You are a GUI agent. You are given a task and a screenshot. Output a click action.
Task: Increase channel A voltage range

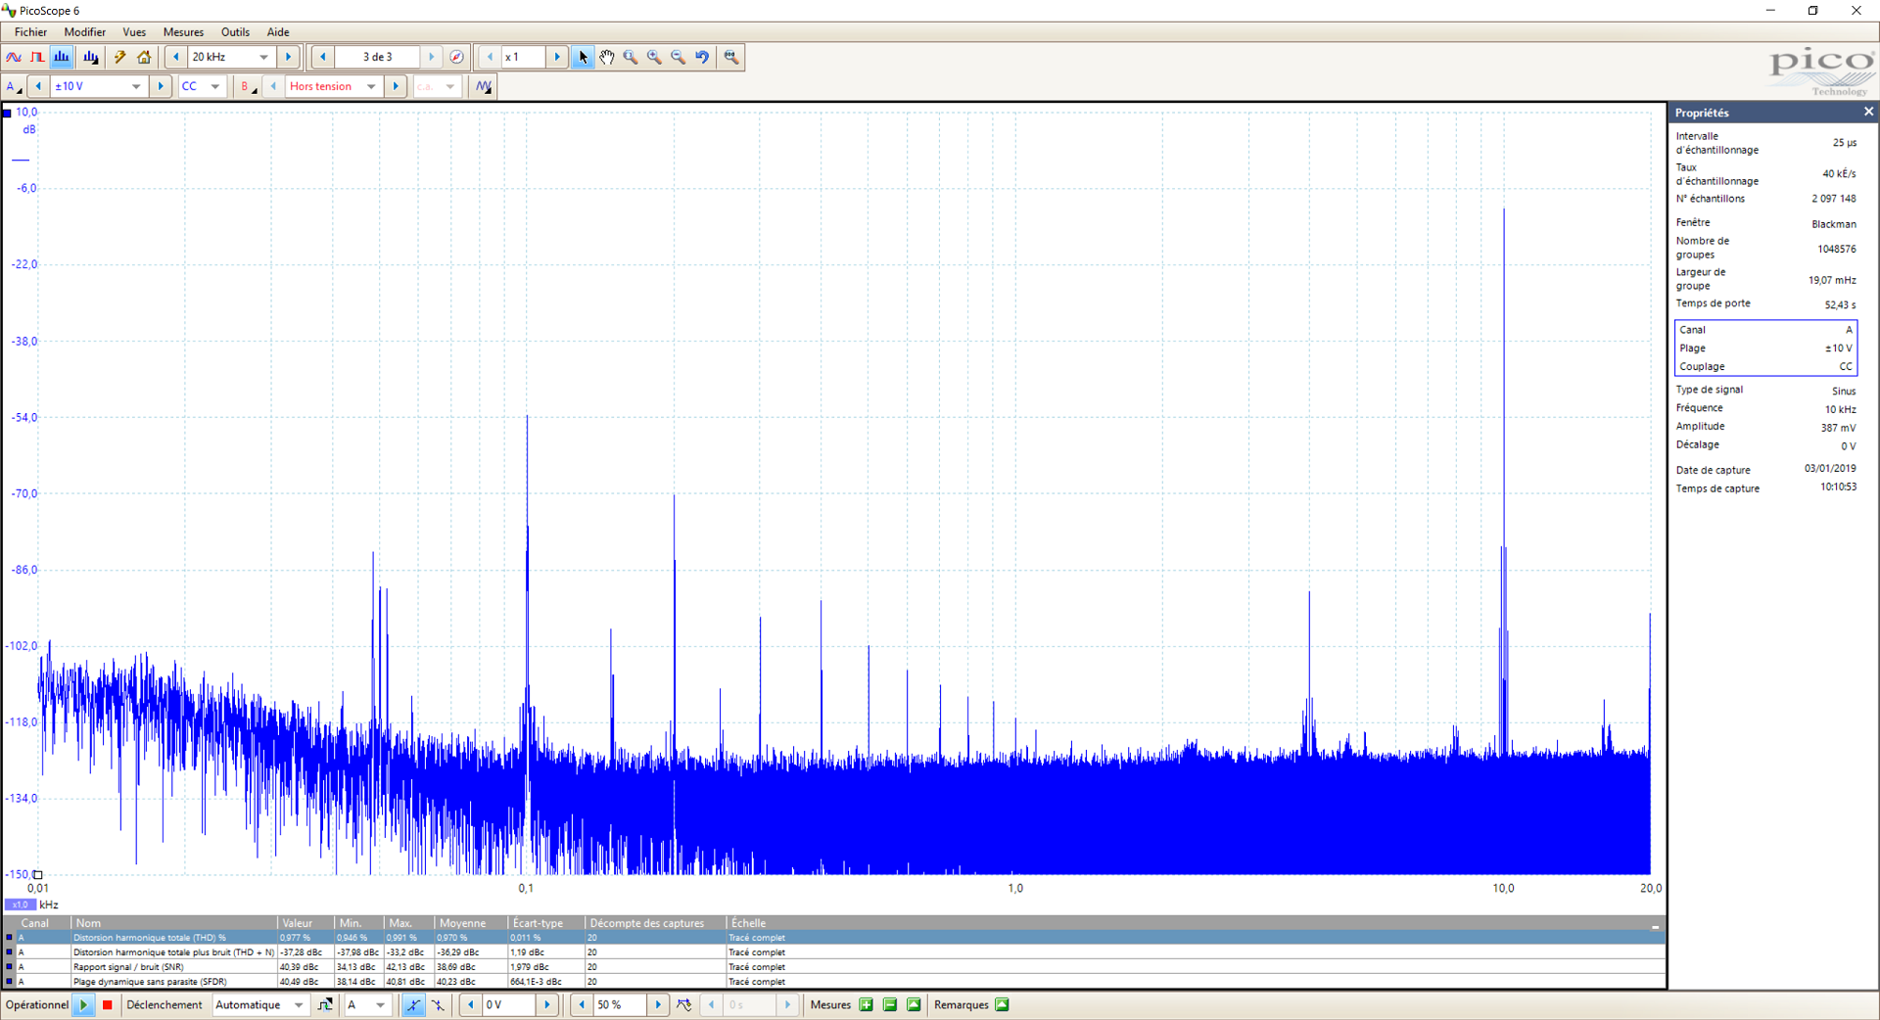(161, 86)
